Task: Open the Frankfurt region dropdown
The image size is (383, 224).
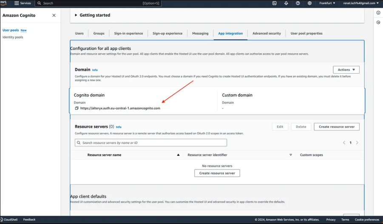Action: [327, 3]
